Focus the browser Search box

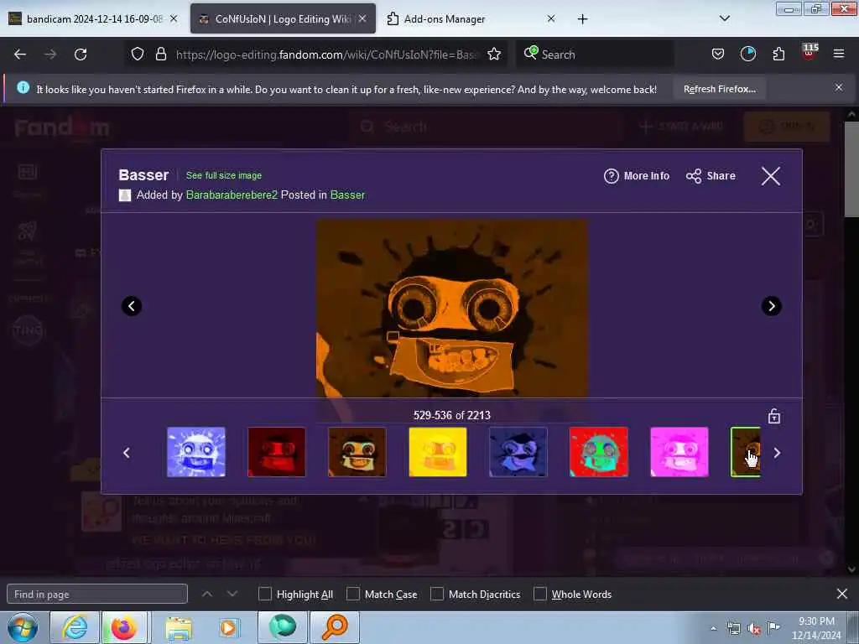[x=595, y=54]
